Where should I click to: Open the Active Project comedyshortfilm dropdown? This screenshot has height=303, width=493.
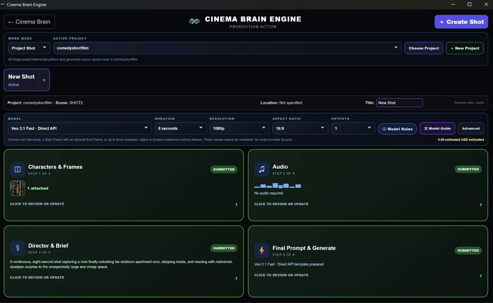point(227,48)
